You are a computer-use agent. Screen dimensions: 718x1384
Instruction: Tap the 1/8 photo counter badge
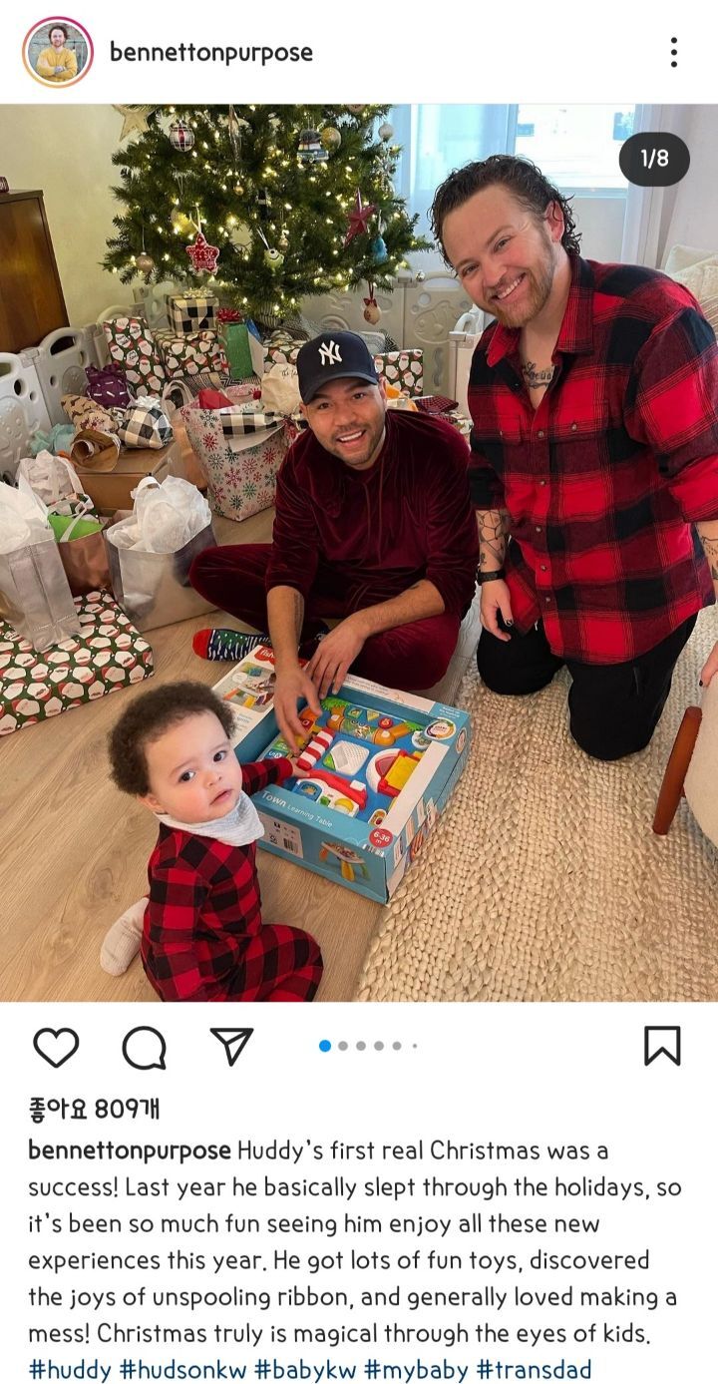point(654,158)
